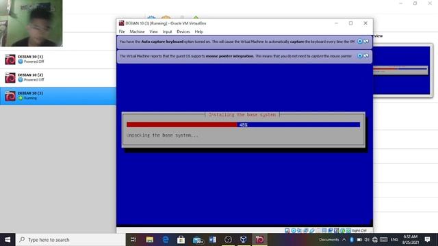Show hidden system tray icons
The width and height of the screenshot is (438, 246).
click(x=344, y=240)
